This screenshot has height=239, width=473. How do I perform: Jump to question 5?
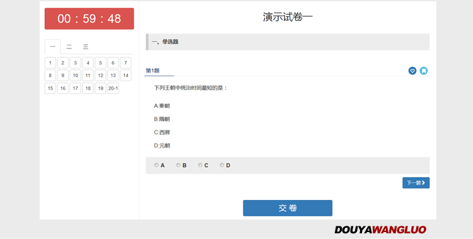pyautogui.click(x=100, y=63)
